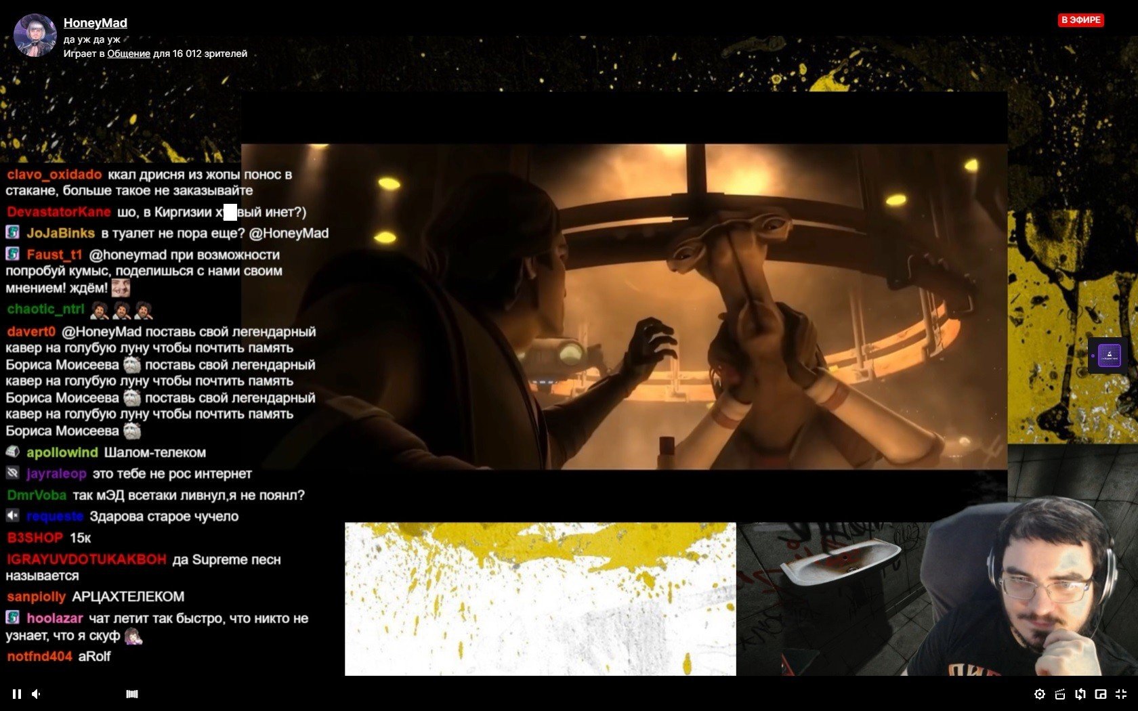Create a clip with the clapperboard icon
Image resolution: width=1138 pixels, height=711 pixels.
[x=1060, y=693]
